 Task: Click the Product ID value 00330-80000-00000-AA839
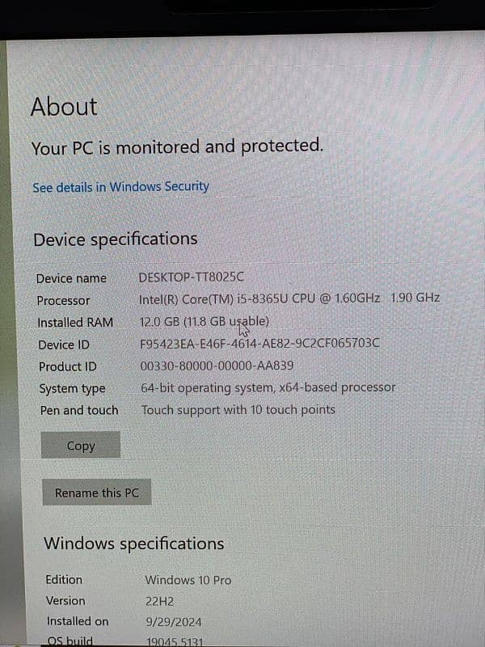[217, 366]
